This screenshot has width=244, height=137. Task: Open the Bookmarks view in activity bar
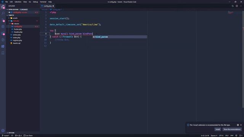[3, 53]
